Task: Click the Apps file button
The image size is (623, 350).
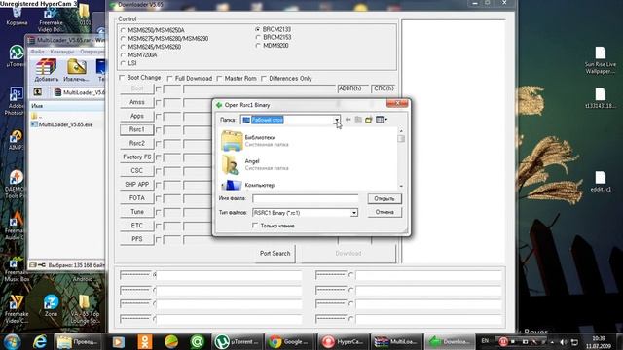Action: pos(136,116)
